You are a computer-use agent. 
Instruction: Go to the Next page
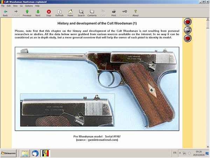pyautogui.click(x=38, y=13)
